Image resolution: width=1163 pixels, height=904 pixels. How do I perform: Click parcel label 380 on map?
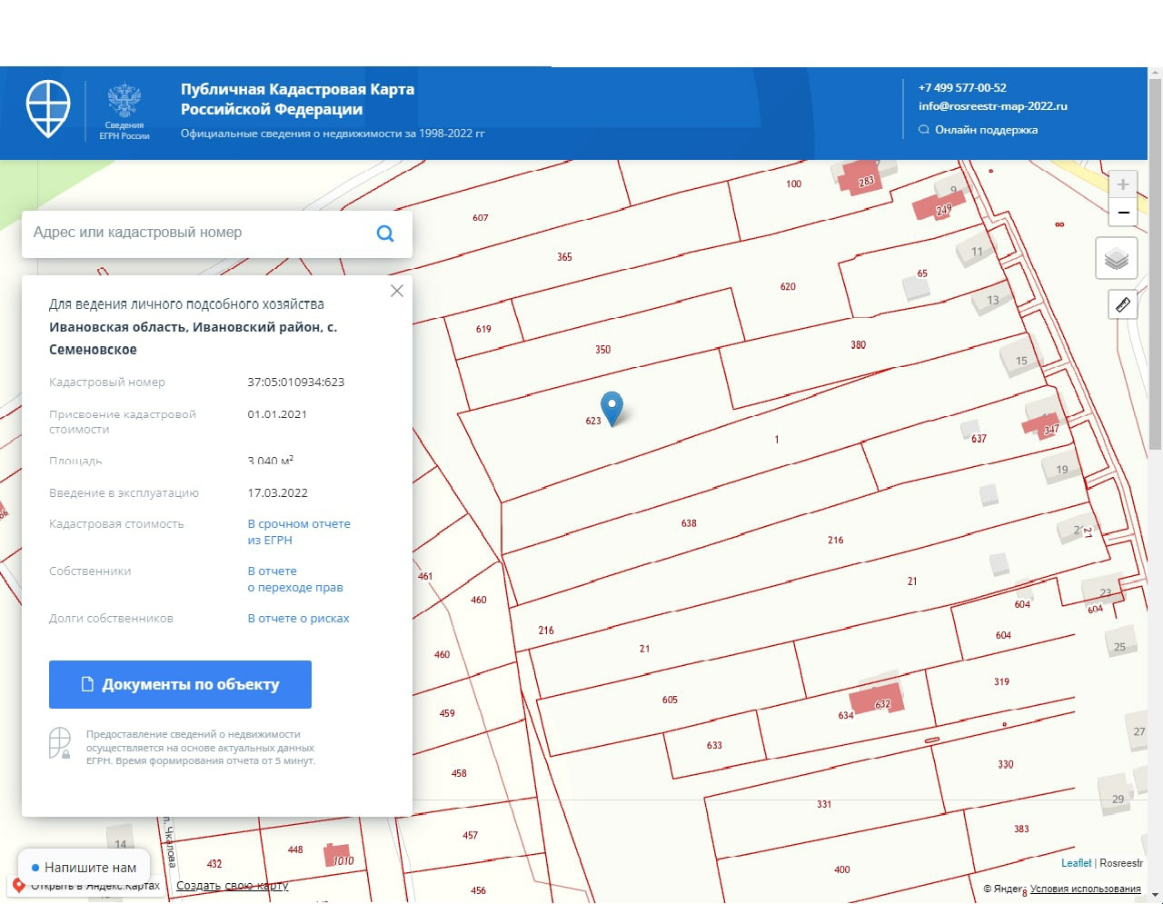859,345
